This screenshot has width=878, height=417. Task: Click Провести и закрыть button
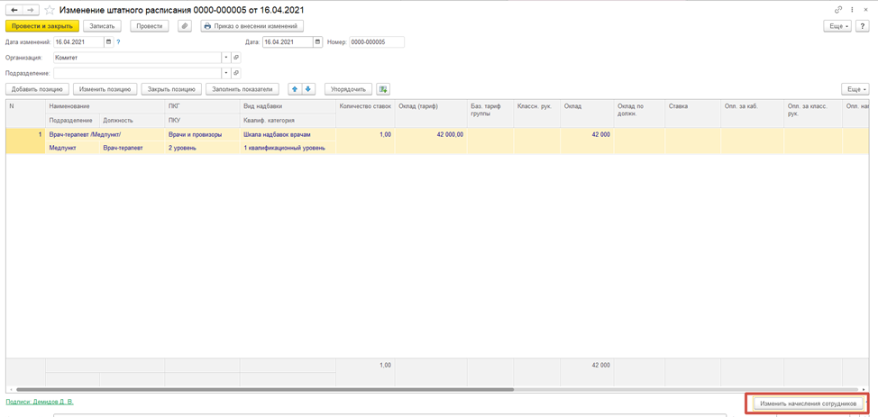tap(42, 26)
